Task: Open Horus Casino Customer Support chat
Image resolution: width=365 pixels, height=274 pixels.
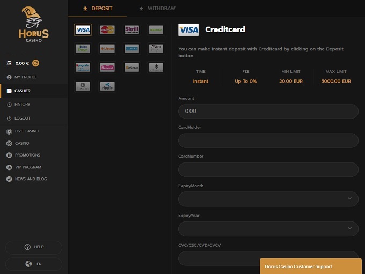Action: coord(310,266)
